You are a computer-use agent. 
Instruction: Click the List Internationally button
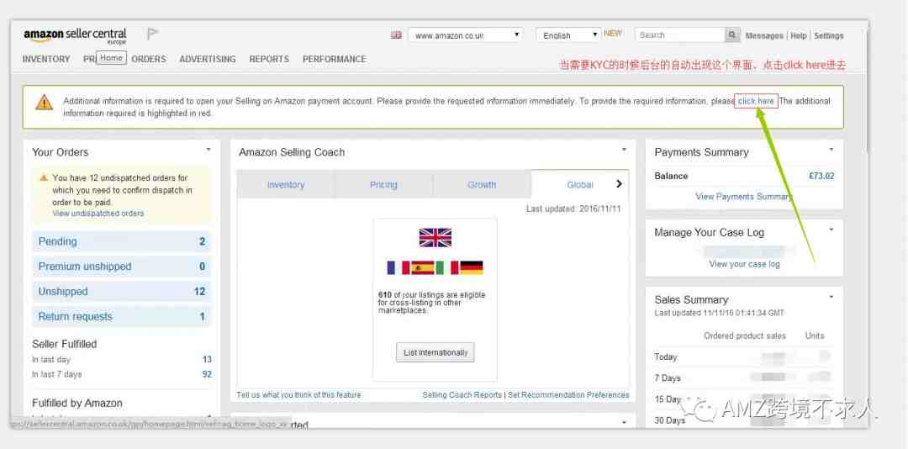436,352
